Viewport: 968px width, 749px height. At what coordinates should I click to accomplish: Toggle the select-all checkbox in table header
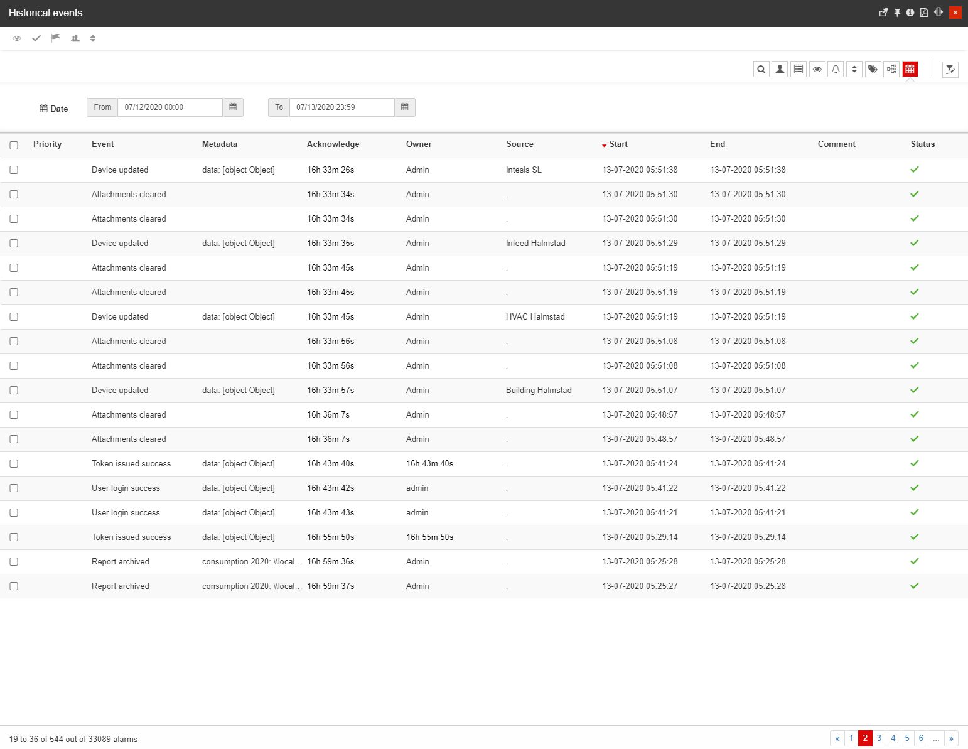tap(14, 145)
